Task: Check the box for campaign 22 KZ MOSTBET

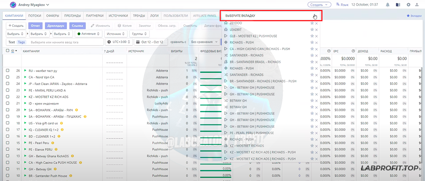Action: pos(8,97)
